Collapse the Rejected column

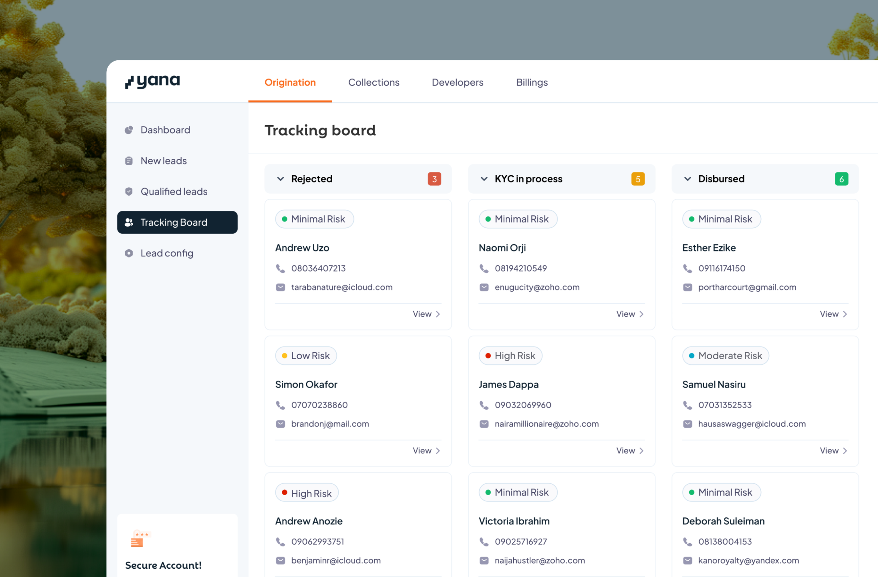pyautogui.click(x=280, y=179)
